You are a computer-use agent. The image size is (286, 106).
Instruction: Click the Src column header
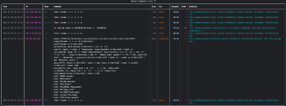click(x=160, y=6)
